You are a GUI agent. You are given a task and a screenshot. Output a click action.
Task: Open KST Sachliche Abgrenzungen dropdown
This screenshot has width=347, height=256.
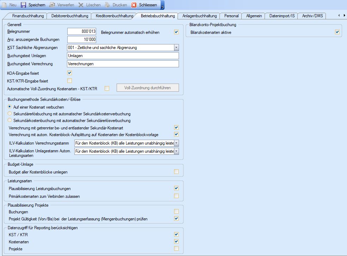click(x=176, y=48)
